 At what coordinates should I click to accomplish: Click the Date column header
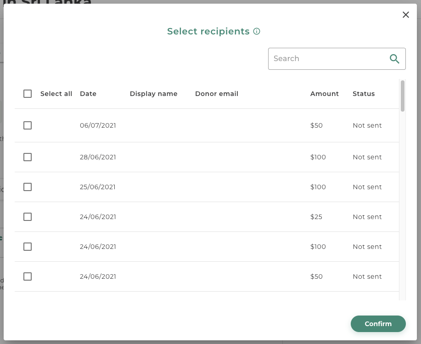click(88, 94)
